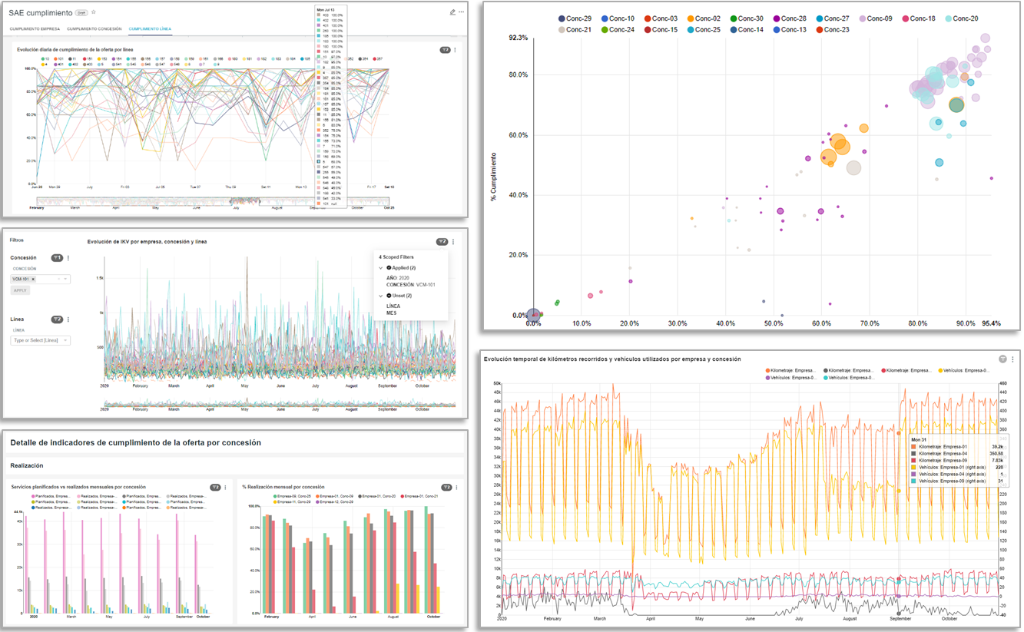Open the three-dot menu beside the pencil icon
Screen dimensions: 1024x632
(461, 12)
